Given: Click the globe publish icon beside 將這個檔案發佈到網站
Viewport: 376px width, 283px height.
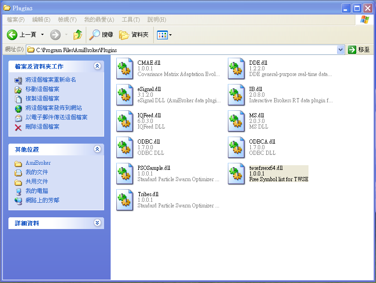Looking at the screenshot, I should point(18,108).
